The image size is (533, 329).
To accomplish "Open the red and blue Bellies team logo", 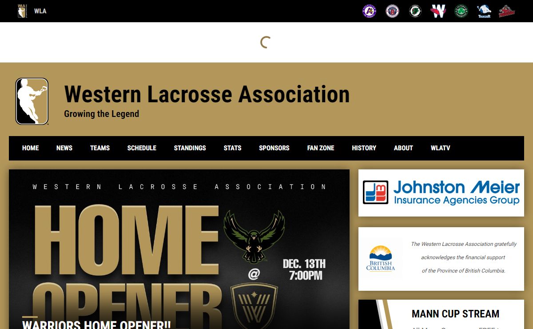I will (392, 11).
